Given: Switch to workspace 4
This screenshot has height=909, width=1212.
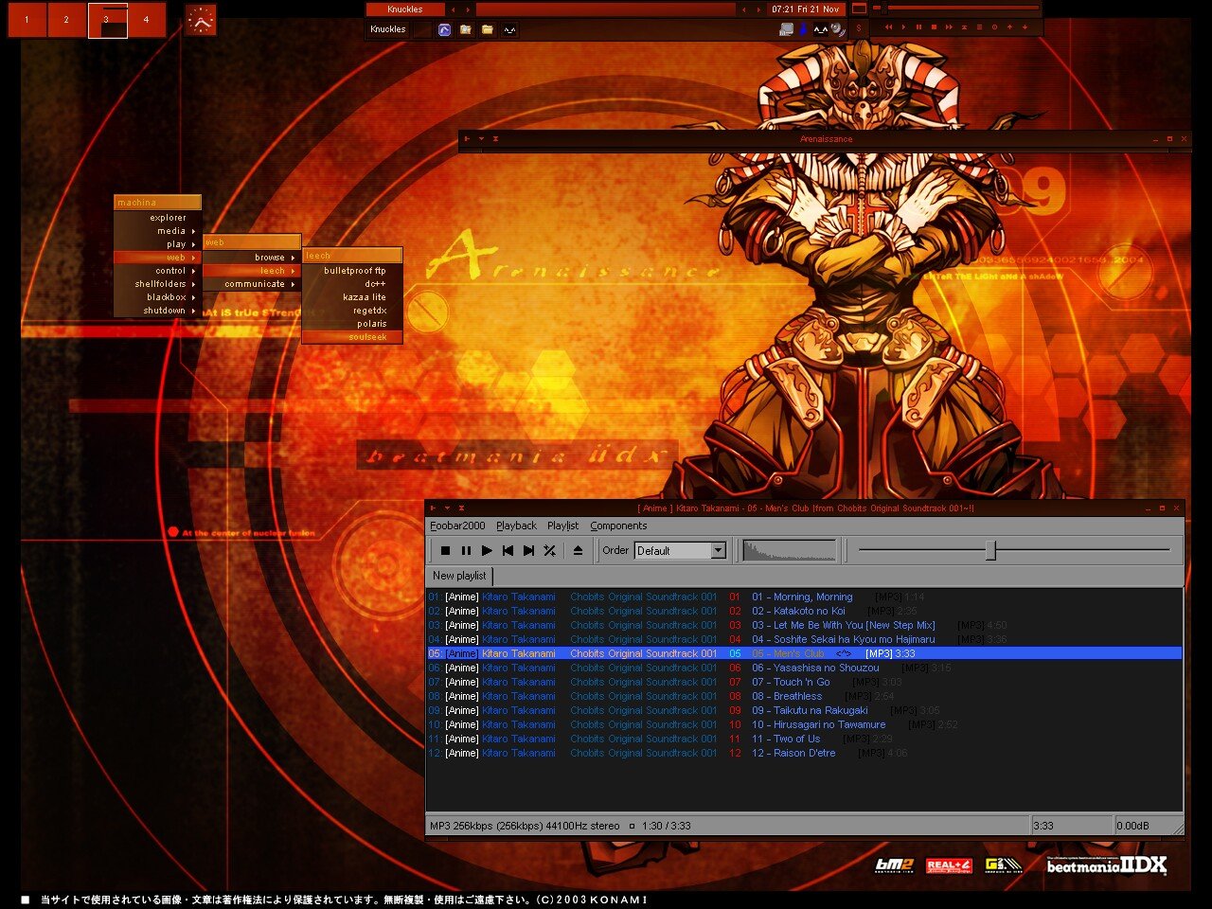Looking at the screenshot, I should tap(146, 20).
